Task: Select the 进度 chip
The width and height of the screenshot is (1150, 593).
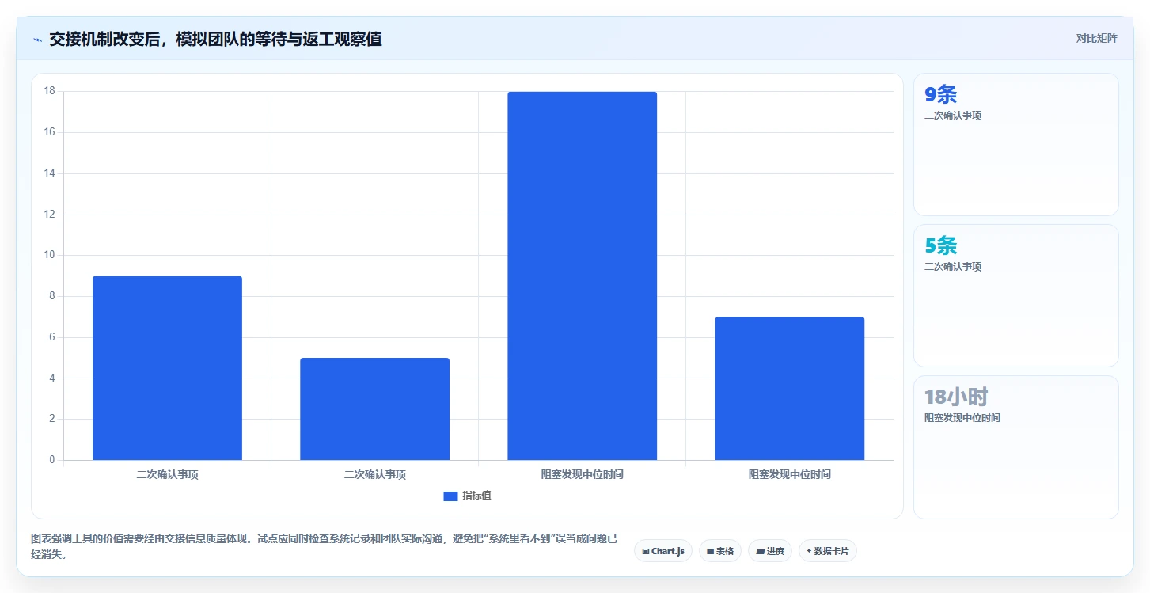Action: point(769,551)
